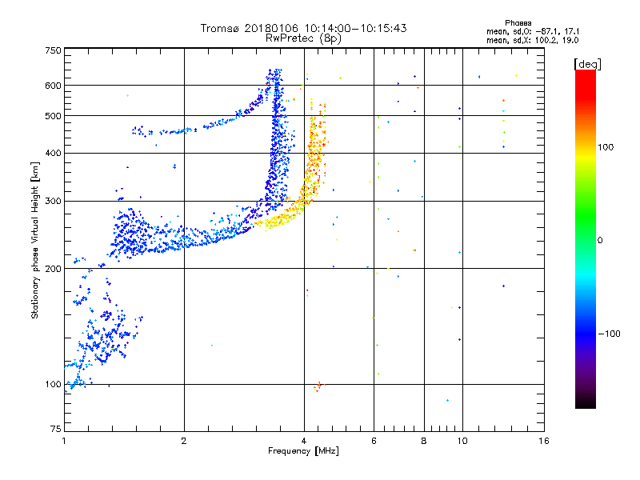Click the y-axis tick label '300'
640x480 pixels.
point(53,202)
